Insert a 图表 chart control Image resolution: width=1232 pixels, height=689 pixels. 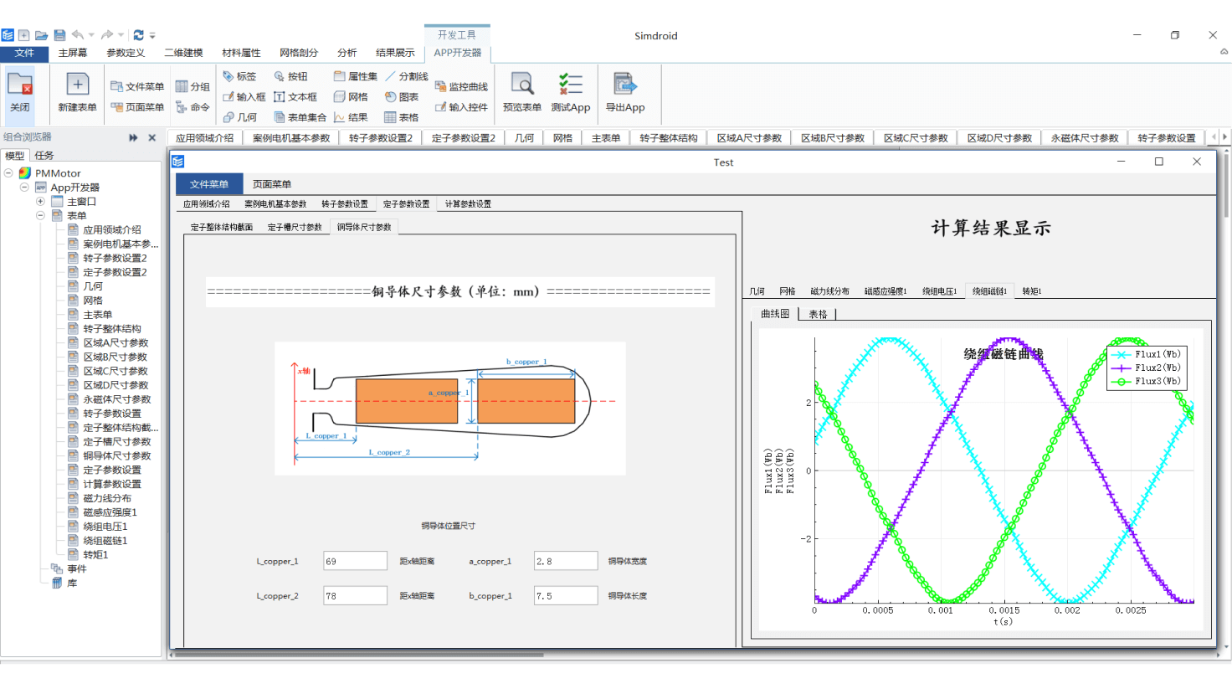pos(402,97)
